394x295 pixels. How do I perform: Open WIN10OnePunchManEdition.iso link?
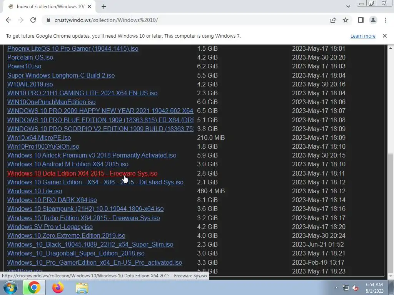[x=51, y=102]
